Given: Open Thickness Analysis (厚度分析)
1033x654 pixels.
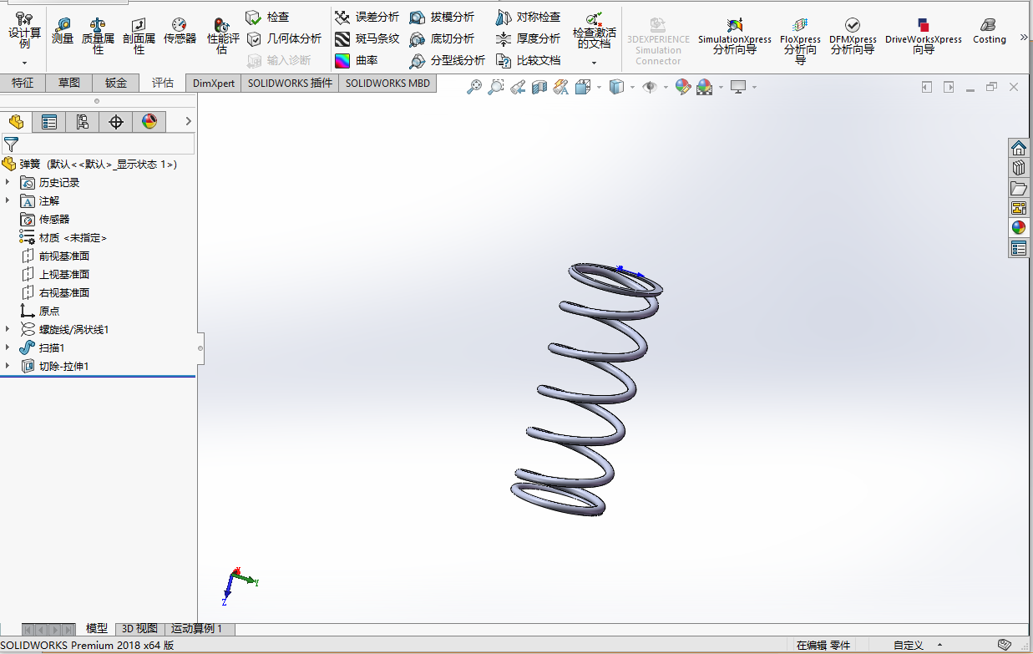Looking at the screenshot, I should pos(528,38).
